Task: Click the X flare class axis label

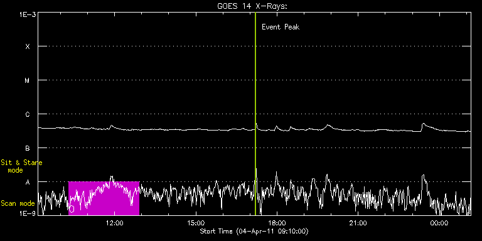Action: (28, 46)
